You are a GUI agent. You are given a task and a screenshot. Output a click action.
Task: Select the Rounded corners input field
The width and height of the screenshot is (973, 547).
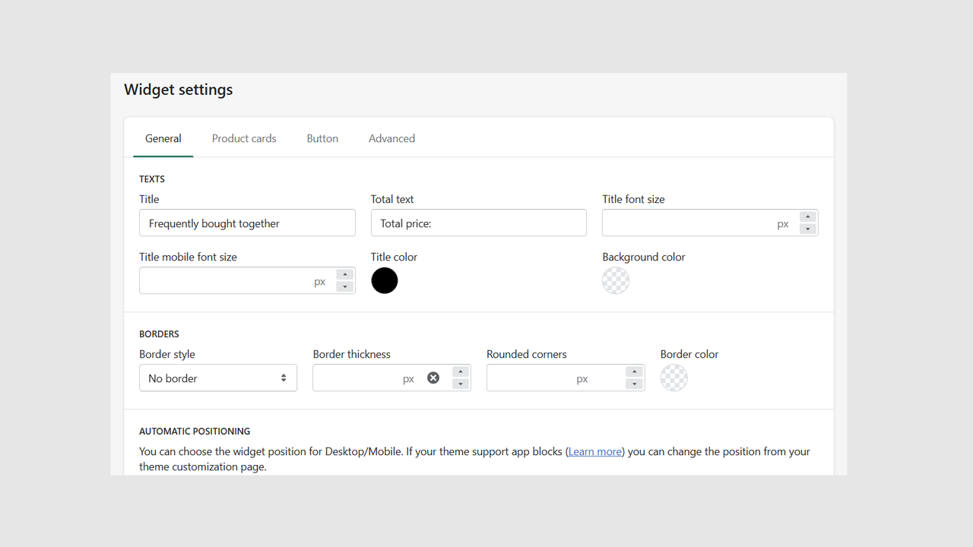click(x=566, y=378)
